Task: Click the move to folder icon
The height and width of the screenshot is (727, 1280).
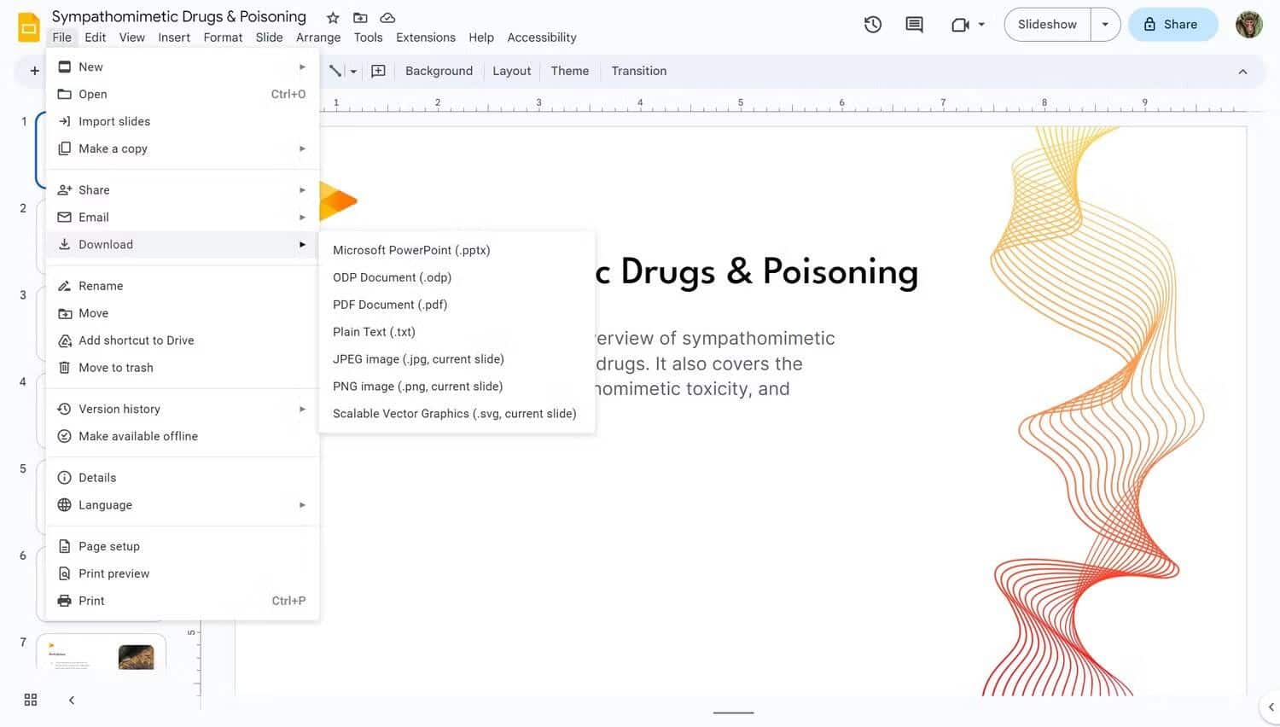Action: (360, 18)
